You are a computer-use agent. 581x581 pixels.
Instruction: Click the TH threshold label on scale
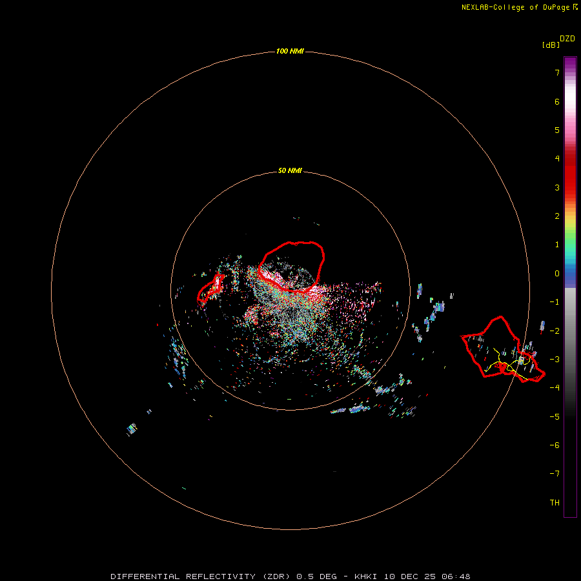(555, 503)
